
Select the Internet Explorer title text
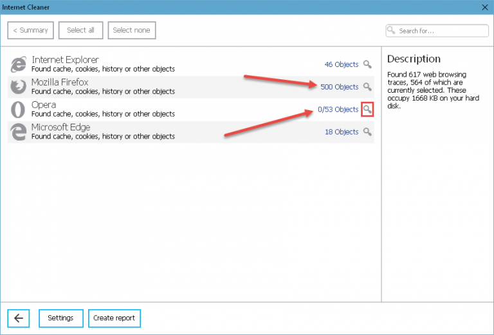point(65,60)
